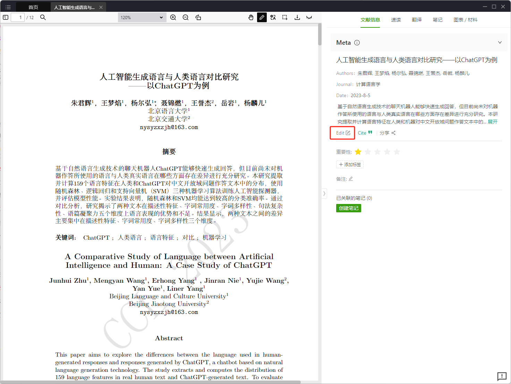Open the feedback icon at bottom right
Image resolution: width=511 pixels, height=384 pixels.
[502, 376]
